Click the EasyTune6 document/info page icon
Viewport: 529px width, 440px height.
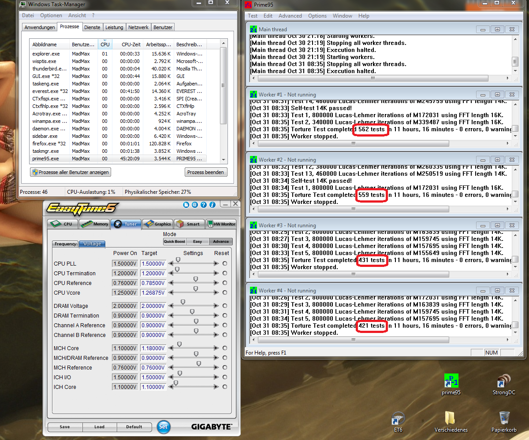coord(186,204)
